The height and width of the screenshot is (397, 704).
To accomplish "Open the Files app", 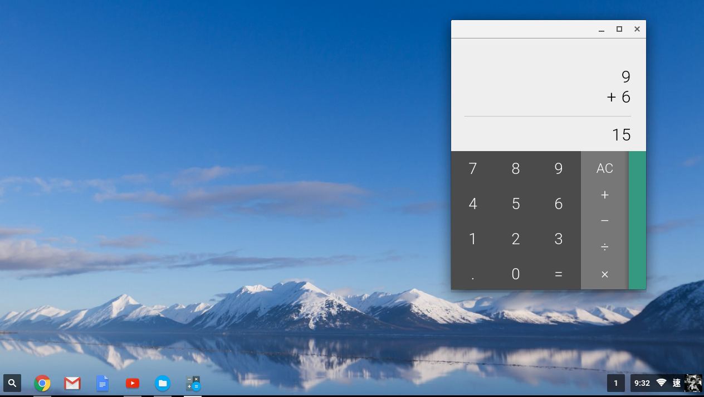I will 163,383.
